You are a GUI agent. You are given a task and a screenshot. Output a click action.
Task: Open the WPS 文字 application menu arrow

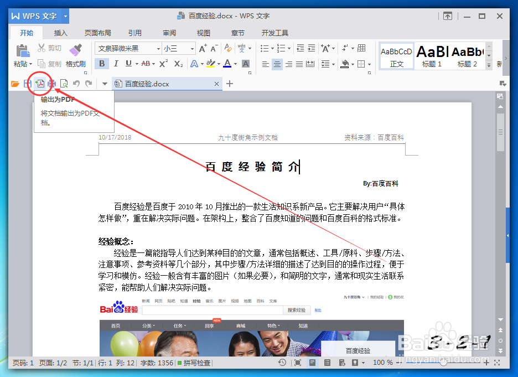pyautogui.click(x=65, y=16)
